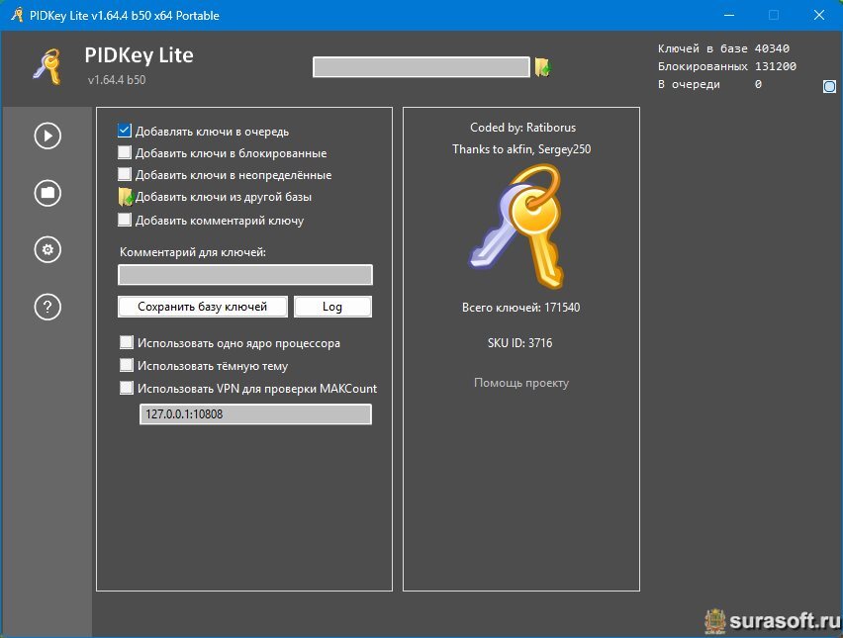Toggle Использовать одно ядро процессора
The width and height of the screenshot is (843, 638).
[127, 343]
